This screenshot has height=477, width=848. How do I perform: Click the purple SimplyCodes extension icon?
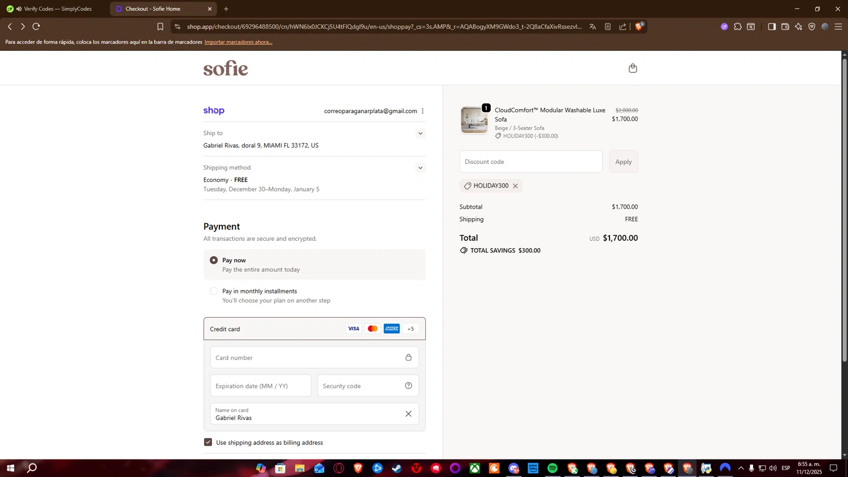point(724,27)
